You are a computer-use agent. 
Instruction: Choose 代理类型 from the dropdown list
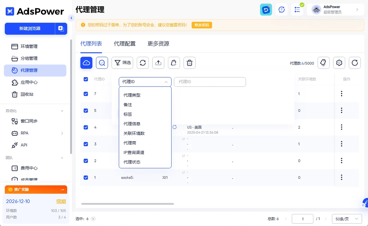pos(132,95)
